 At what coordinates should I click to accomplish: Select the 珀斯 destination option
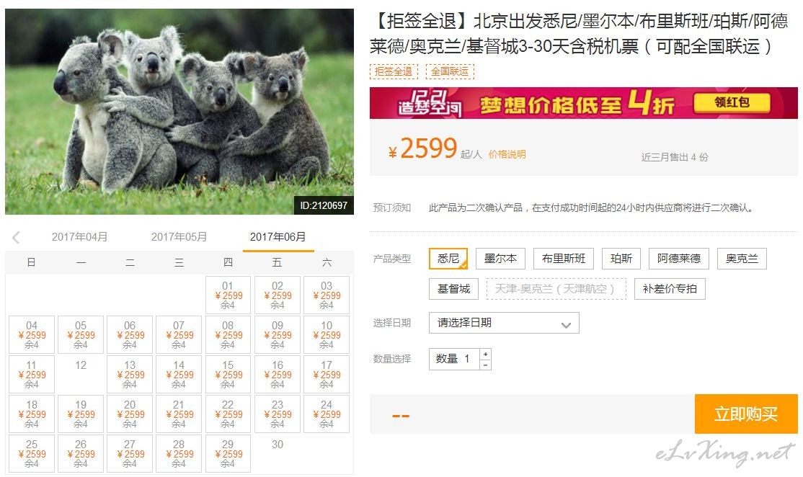[621, 259]
